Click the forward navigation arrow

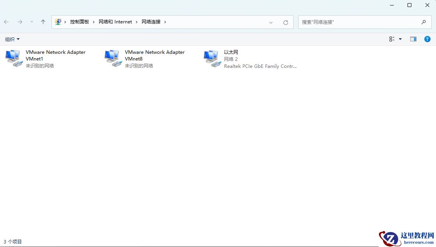20,22
